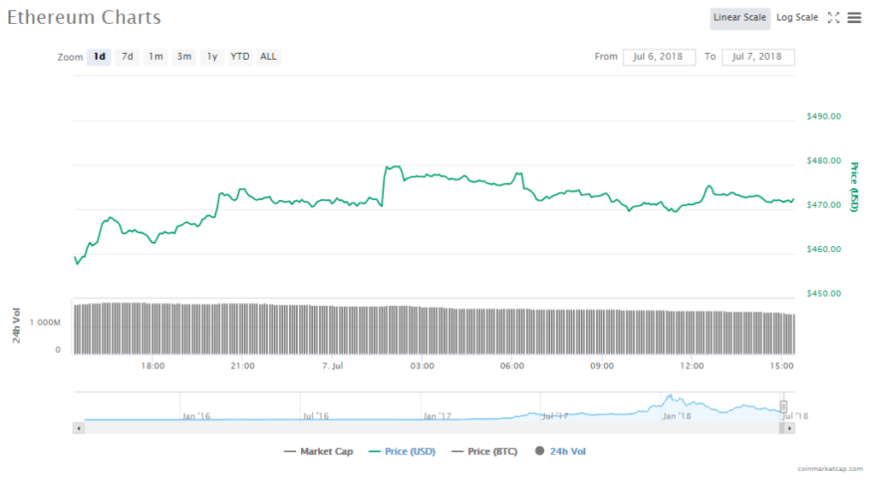The width and height of the screenshot is (876, 482).
Task: Click the fullscreen expand icon
Action: (833, 18)
